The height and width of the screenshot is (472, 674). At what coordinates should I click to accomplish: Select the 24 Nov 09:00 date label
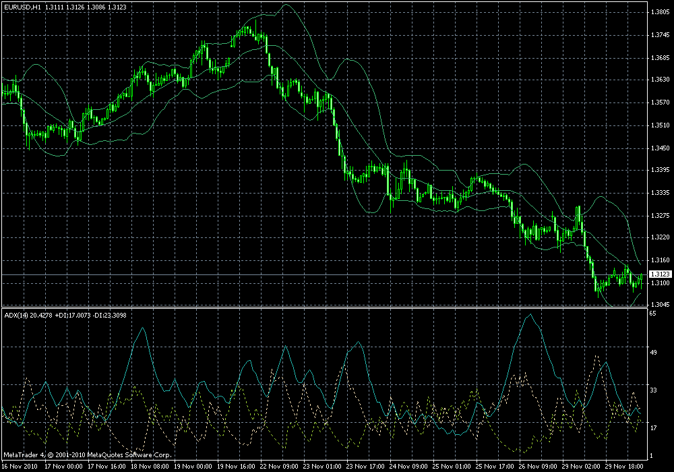pyautogui.click(x=408, y=467)
